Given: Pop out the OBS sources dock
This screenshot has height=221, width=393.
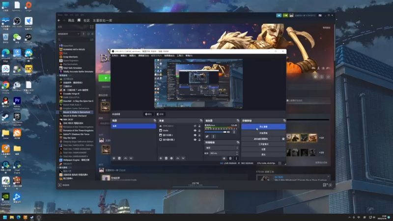Looking at the screenshot, I should (x=201, y=121).
